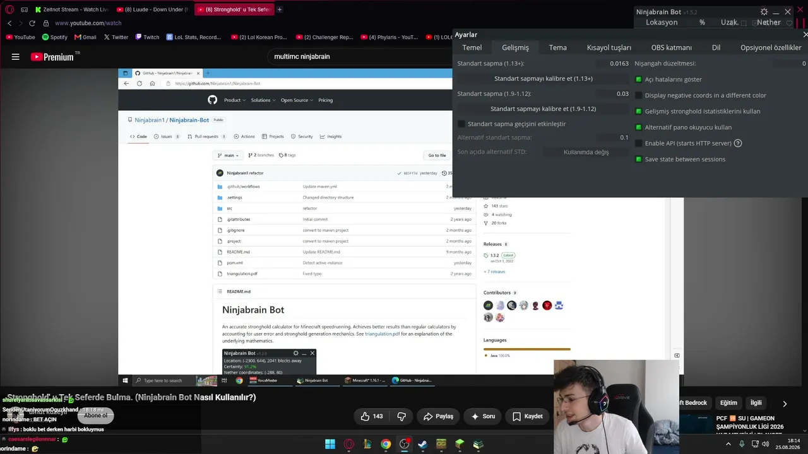Click API help question mark icon
The image size is (808, 454).
pyautogui.click(x=738, y=143)
